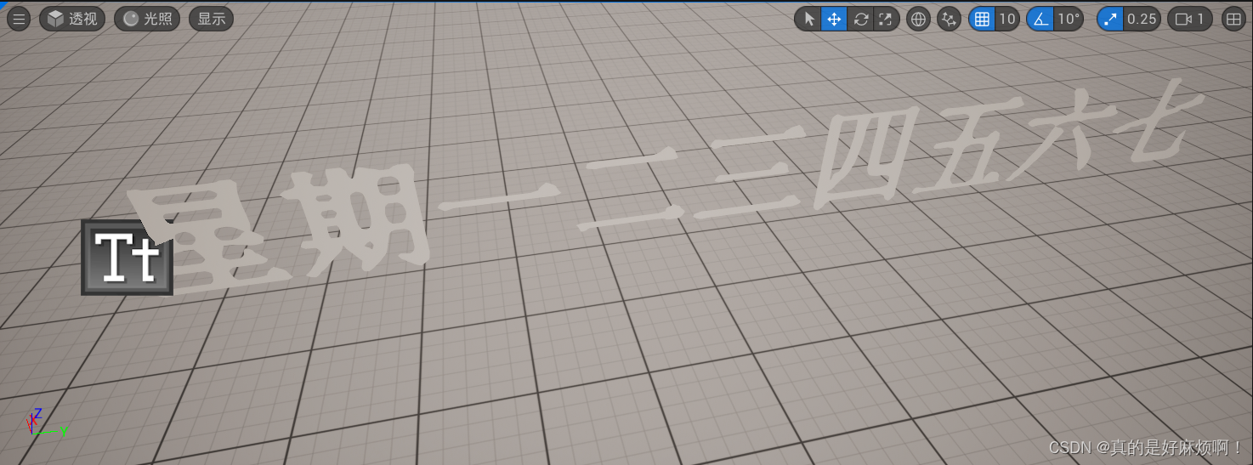Screen dimensions: 1253x465
Task: Open the viewport options hamburger menu
Action: pos(18,19)
